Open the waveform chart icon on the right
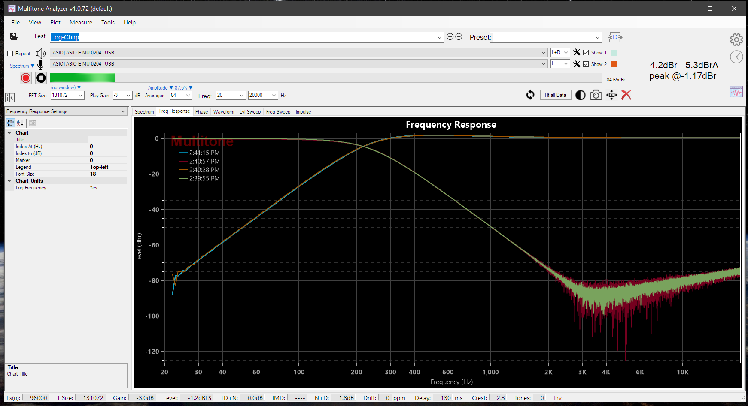Screen dimensions: 748x406 pyautogui.click(x=736, y=91)
